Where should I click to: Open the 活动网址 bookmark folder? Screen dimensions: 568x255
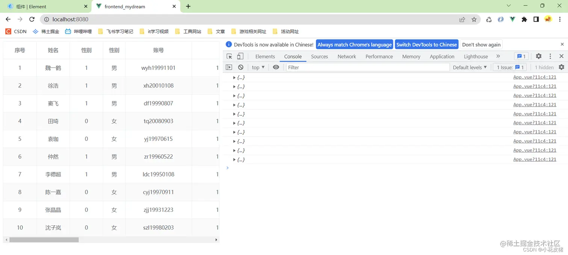click(286, 32)
